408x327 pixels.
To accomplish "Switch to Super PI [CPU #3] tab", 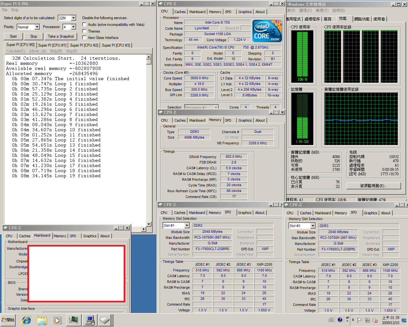I will click(x=116, y=45).
